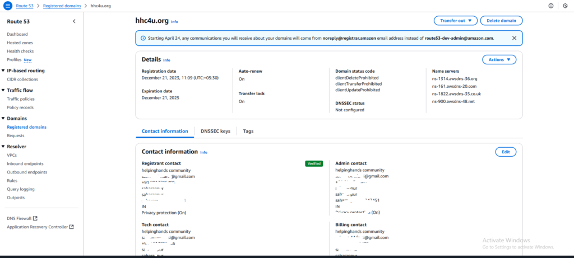Screen dimensions: 574x258
Task: Click the Billing contact heading
Action: (x=351, y=225)
